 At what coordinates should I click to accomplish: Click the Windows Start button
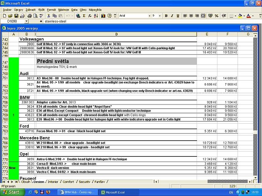point(12,192)
